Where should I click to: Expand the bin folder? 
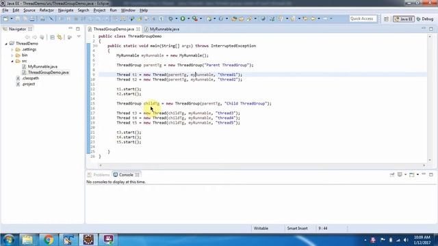(12, 55)
